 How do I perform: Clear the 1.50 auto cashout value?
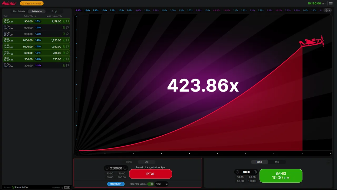[167, 184]
